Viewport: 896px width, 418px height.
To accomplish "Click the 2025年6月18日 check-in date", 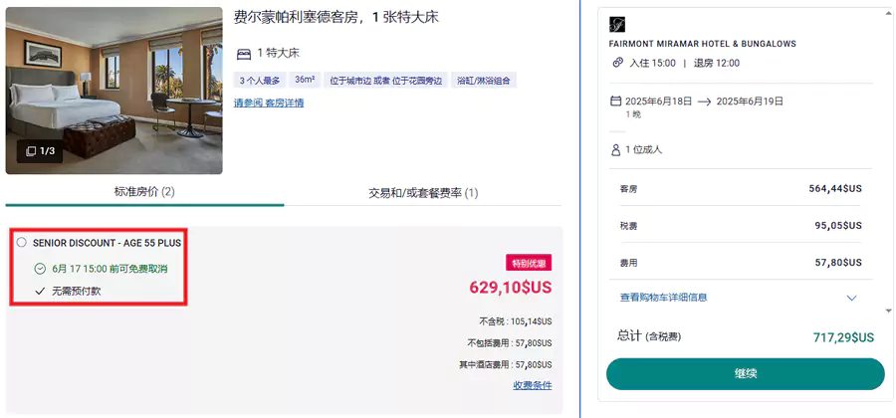I will 659,102.
